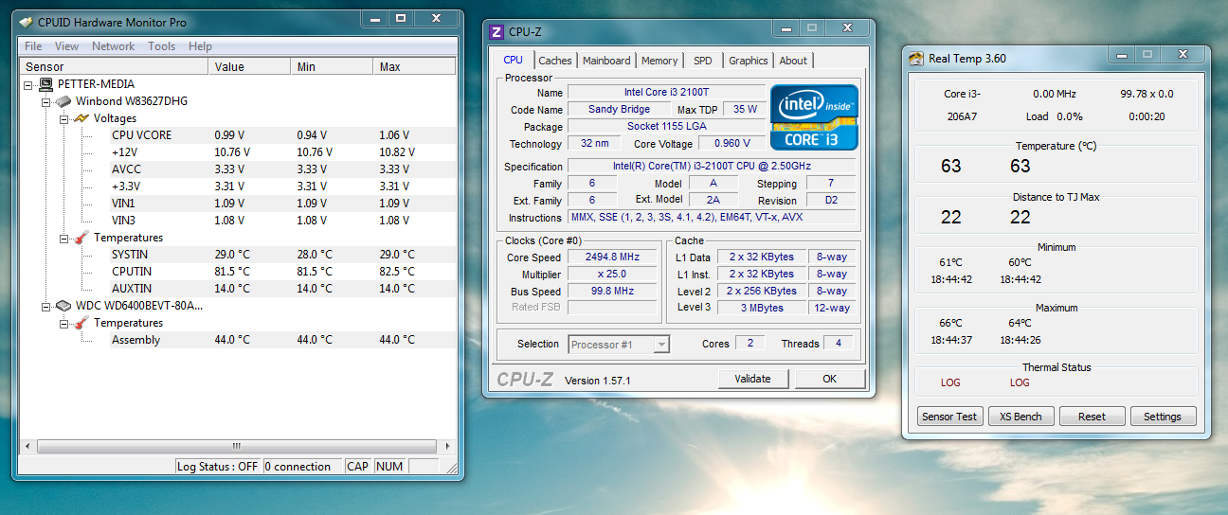Click the Core Voltage value field
This screenshot has height=515, width=1228.
tap(731, 144)
